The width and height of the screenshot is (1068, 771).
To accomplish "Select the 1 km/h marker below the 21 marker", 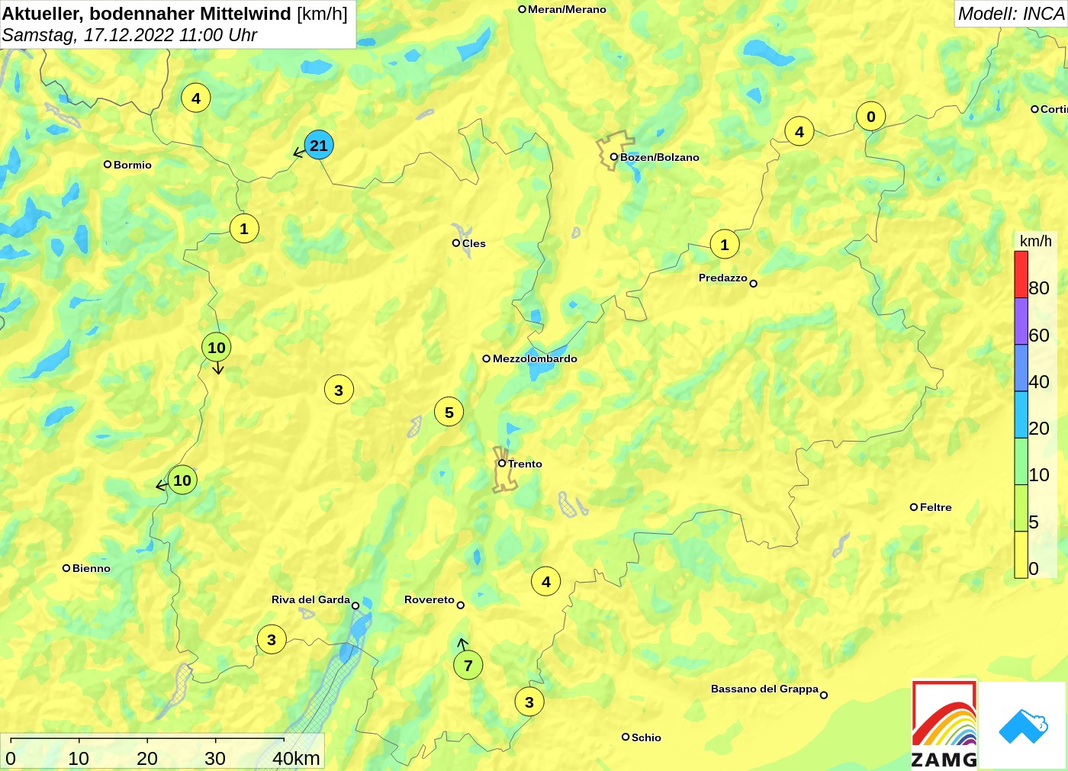I will point(244,229).
